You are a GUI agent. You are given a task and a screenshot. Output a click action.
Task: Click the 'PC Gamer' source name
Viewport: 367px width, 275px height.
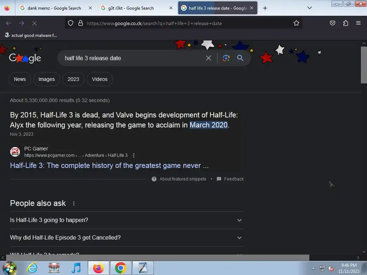(36, 149)
